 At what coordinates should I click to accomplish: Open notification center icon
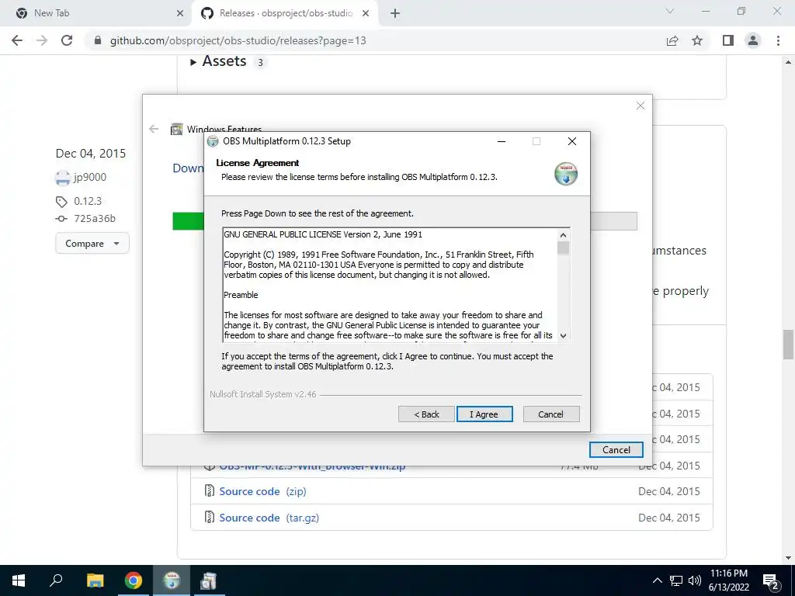click(771, 581)
